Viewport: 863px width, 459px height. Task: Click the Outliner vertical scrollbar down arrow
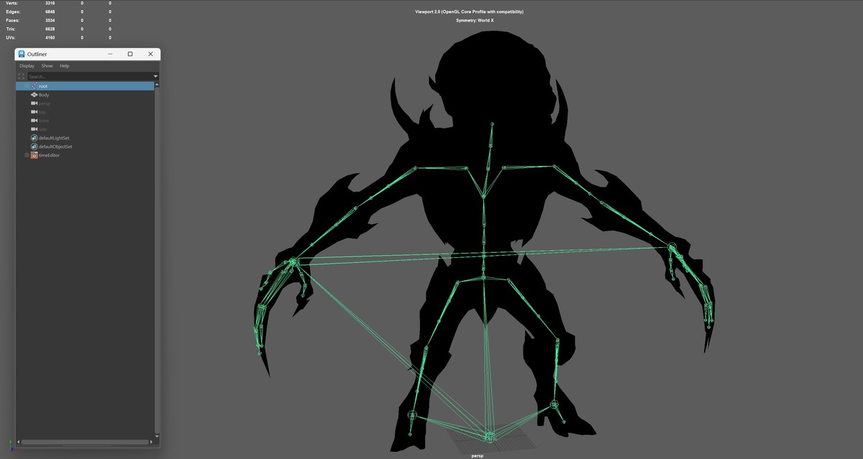tap(157, 435)
